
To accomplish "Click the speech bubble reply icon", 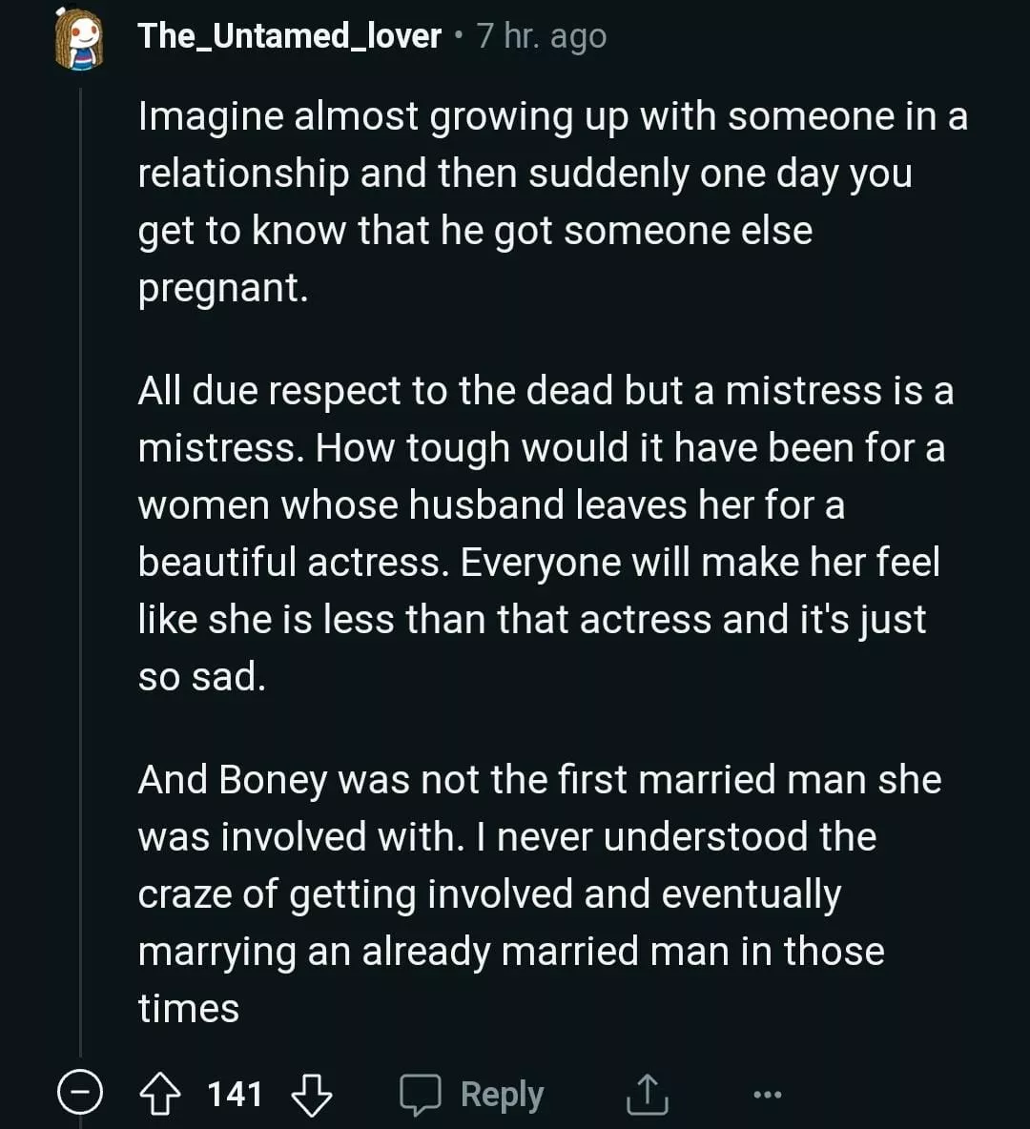I will click(x=420, y=1094).
